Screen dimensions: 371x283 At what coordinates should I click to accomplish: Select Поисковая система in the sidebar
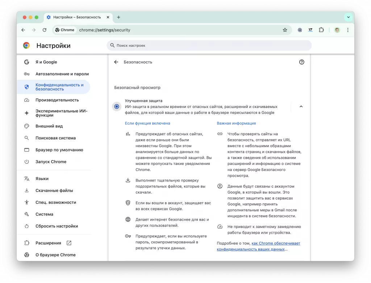click(55, 138)
